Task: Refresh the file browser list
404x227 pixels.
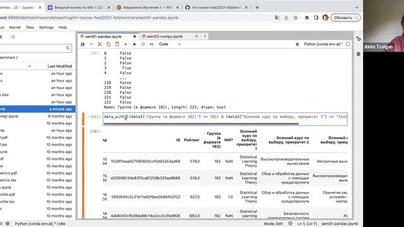Action: click(x=13, y=37)
